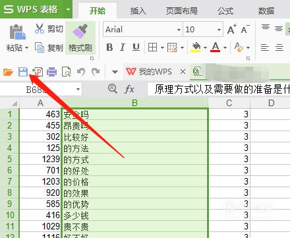Select row 5 header

coord(9,159)
